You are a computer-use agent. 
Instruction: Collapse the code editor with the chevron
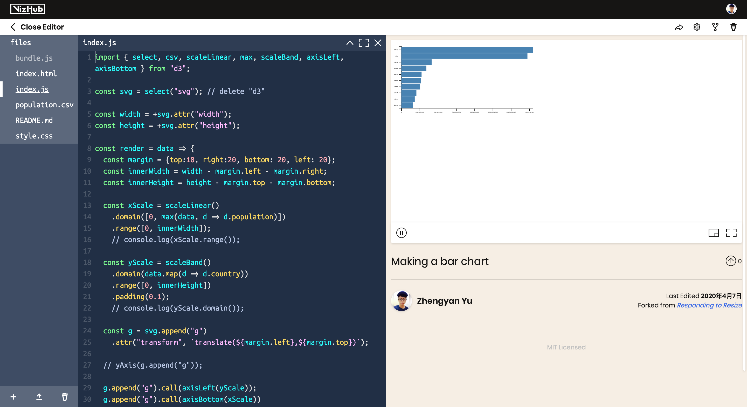[x=350, y=43]
